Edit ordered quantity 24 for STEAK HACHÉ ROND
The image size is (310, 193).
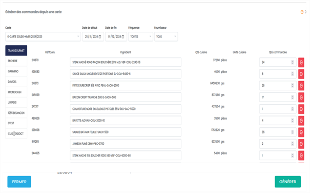(278, 62)
